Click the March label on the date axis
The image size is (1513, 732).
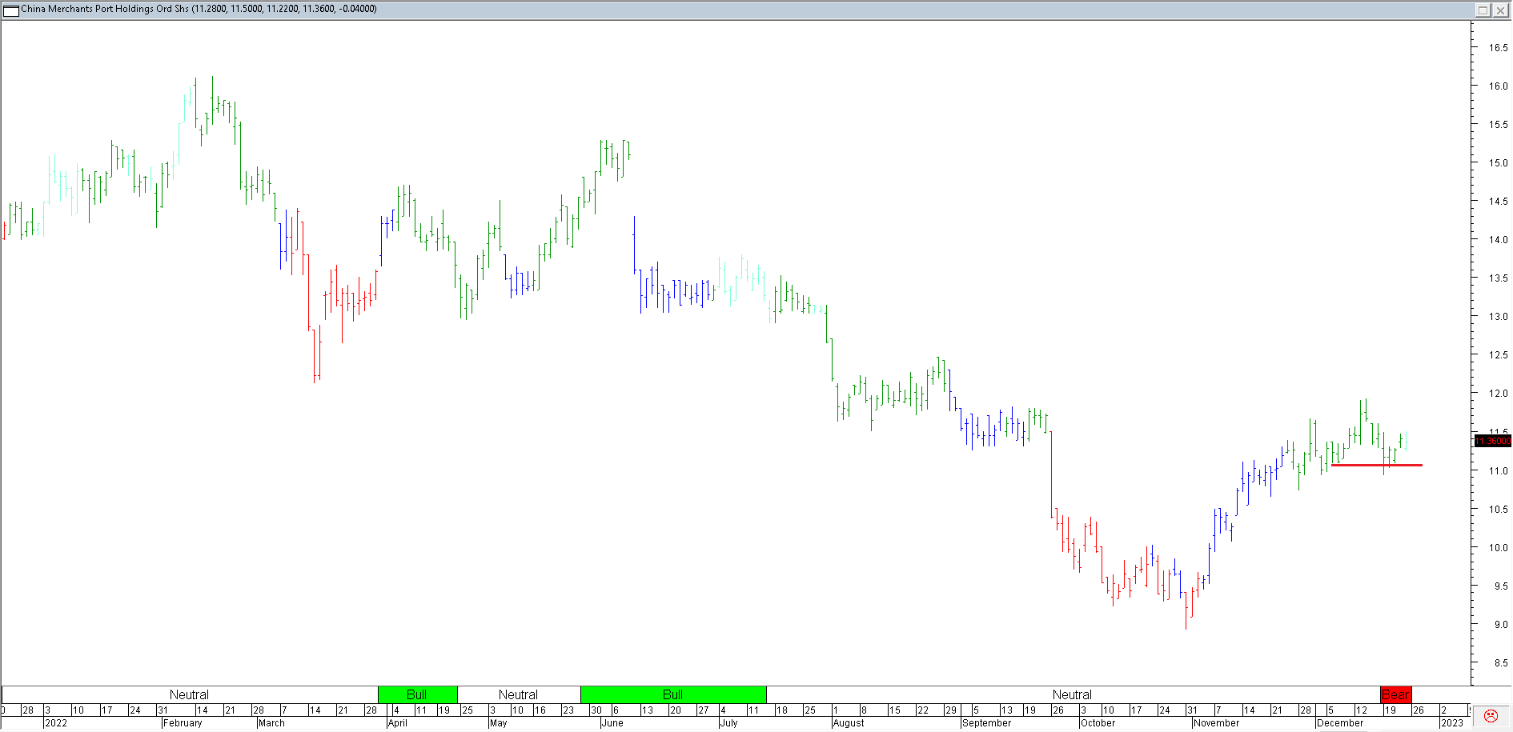click(x=271, y=723)
